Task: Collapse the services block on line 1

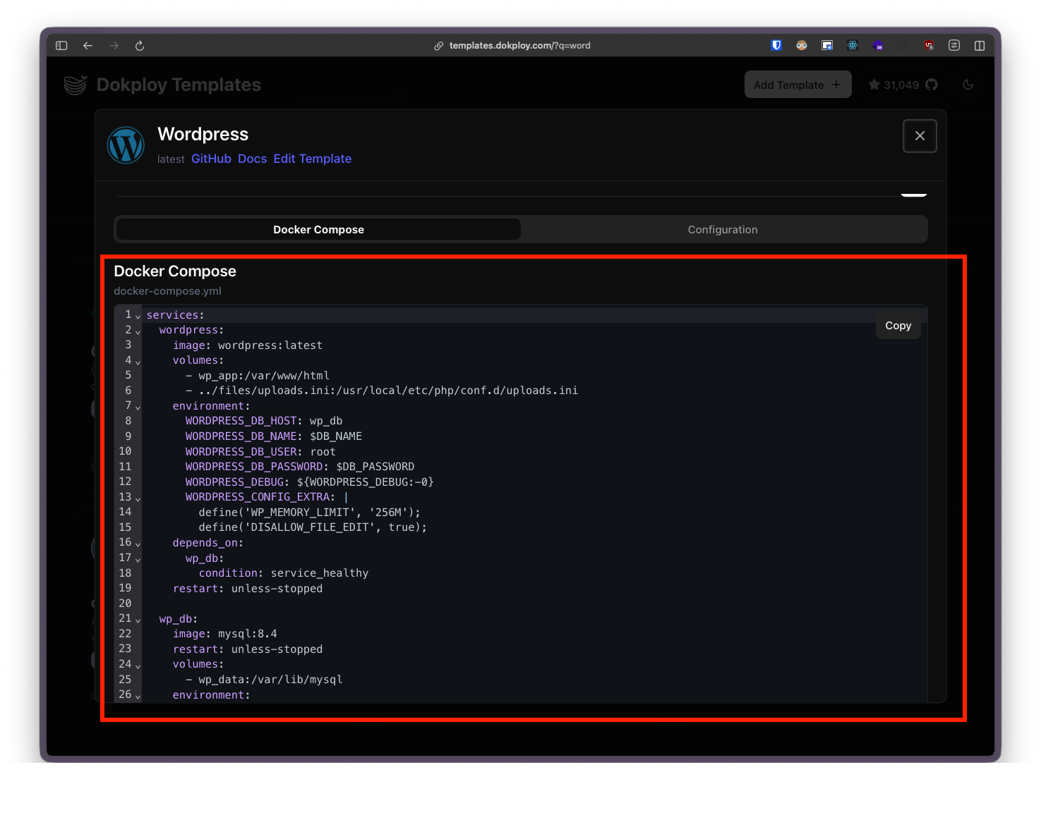Action: (138, 316)
